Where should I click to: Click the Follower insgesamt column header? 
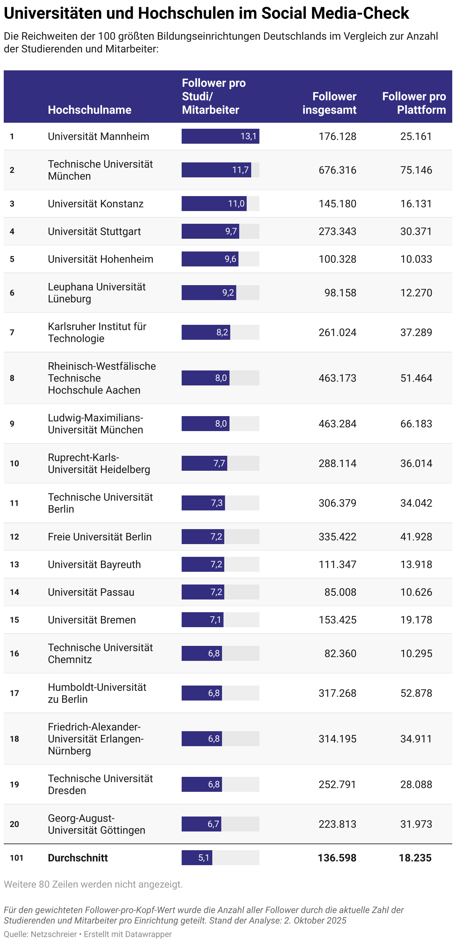click(x=329, y=103)
